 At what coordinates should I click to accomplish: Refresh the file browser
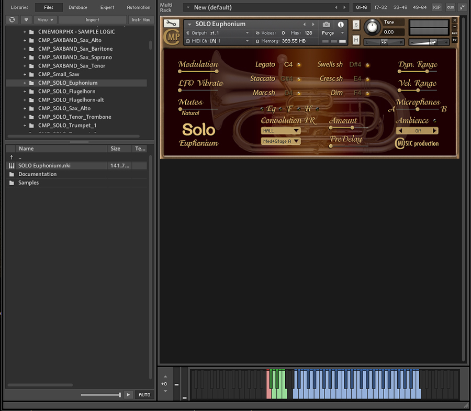(x=12, y=19)
